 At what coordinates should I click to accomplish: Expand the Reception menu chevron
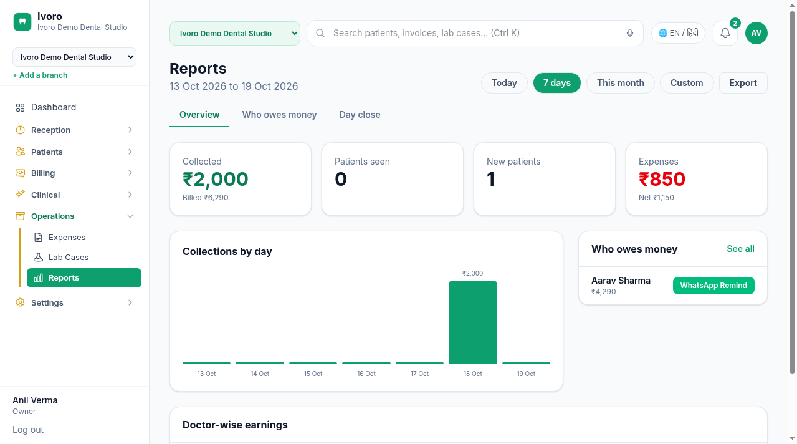(x=130, y=130)
